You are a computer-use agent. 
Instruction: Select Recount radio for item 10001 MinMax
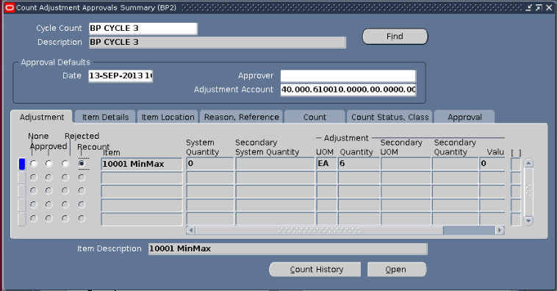[82, 164]
